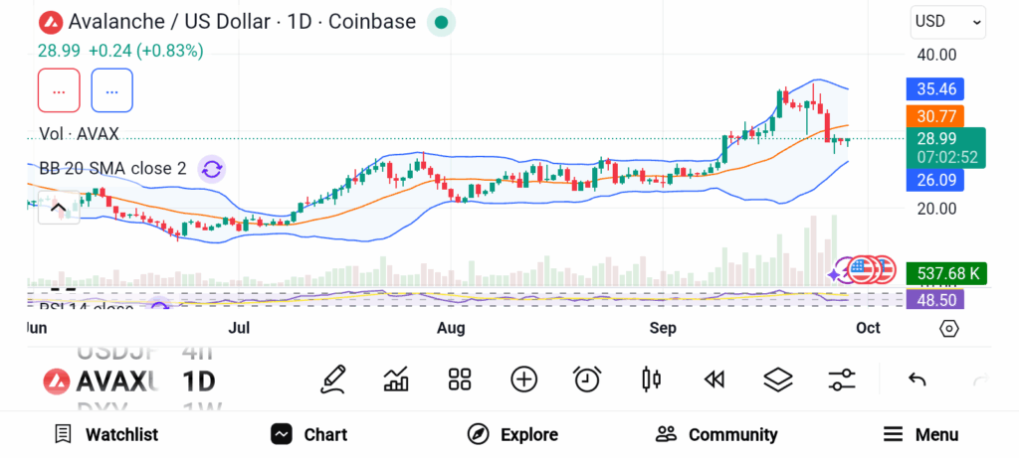
Task: Start bar replay with the rewind icon
Action: pos(713,379)
